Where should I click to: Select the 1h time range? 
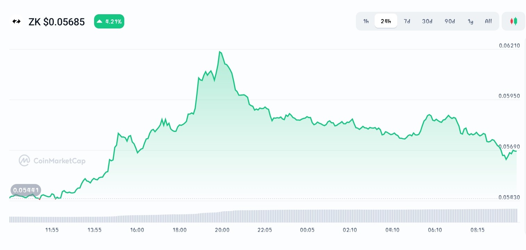tap(366, 21)
